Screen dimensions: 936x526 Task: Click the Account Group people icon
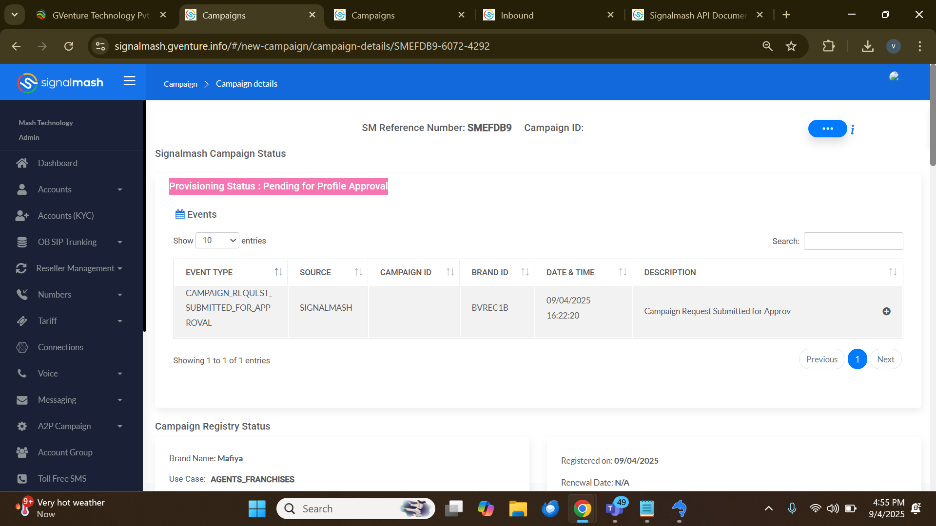tap(22, 452)
